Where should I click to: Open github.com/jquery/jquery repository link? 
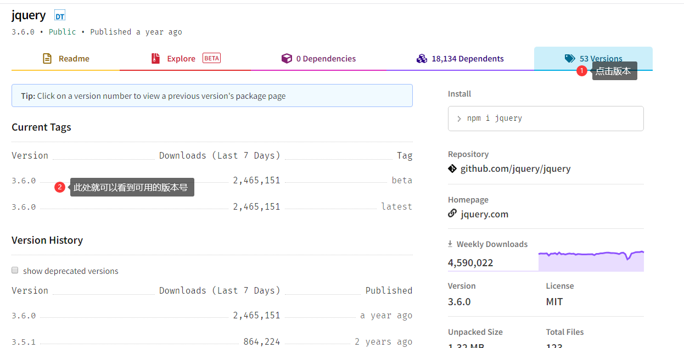point(515,169)
